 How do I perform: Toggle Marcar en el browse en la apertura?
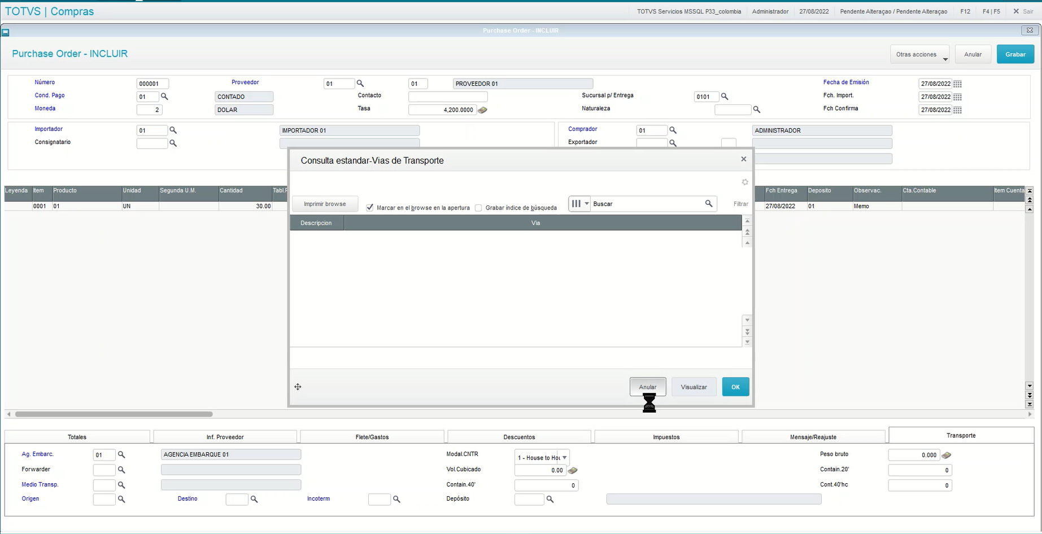pyautogui.click(x=370, y=208)
